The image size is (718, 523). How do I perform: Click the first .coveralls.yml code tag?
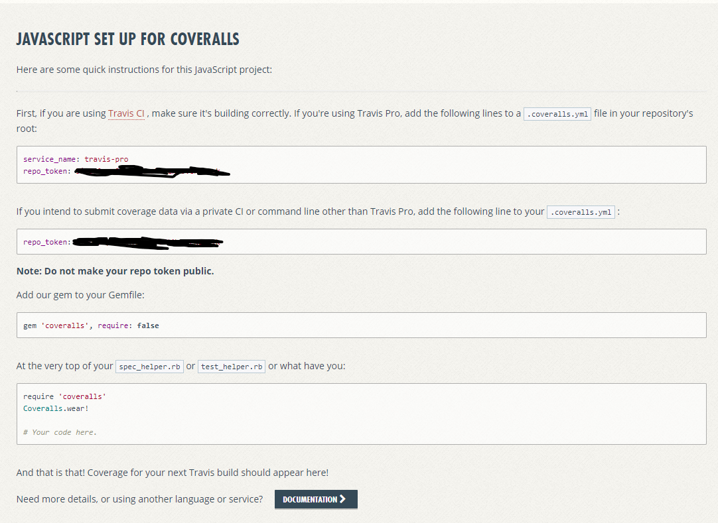click(557, 114)
